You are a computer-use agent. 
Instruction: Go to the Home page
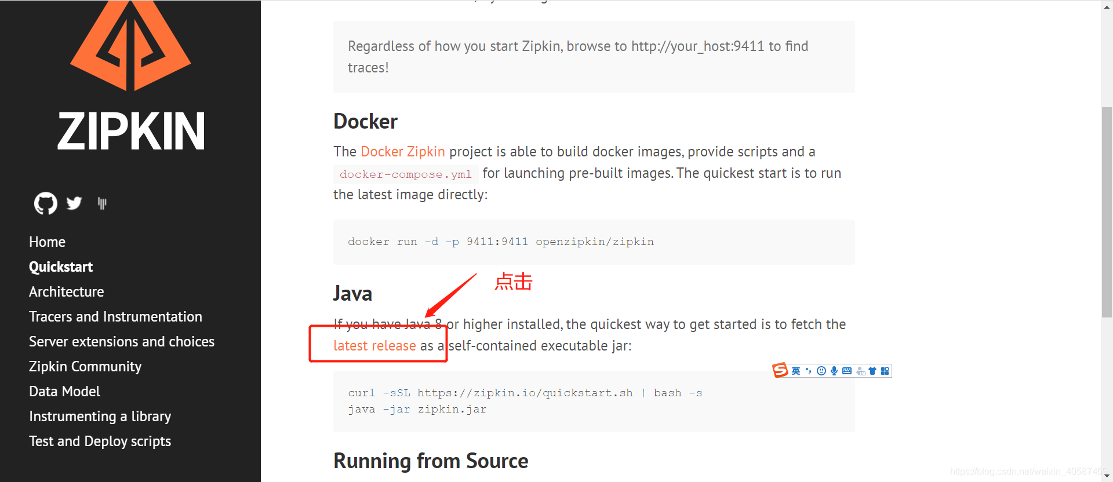(47, 242)
